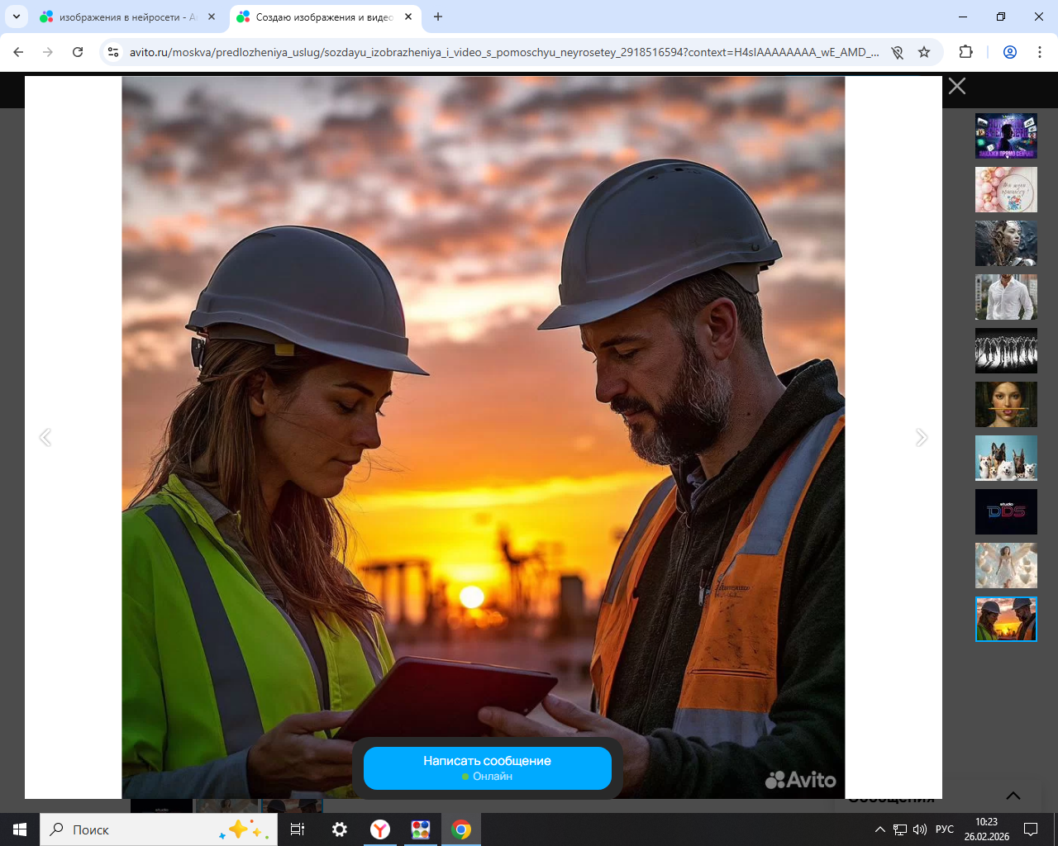Expand the messages panel chevron
The width and height of the screenshot is (1058, 846).
(x=1013, y=796)
